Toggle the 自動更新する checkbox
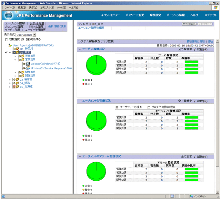The height and width of the screenshot is (200, 221). [x=23, y=39]
